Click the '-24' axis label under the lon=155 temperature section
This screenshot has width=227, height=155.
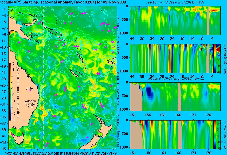click(x=171, y=39)
